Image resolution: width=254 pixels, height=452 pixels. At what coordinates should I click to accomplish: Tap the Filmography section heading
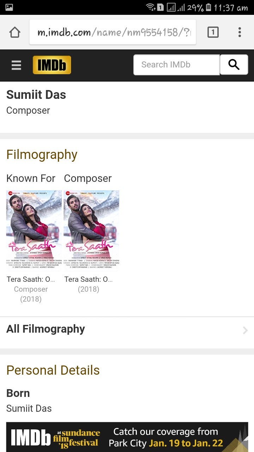pyautogui.click(x=42, y=155)
